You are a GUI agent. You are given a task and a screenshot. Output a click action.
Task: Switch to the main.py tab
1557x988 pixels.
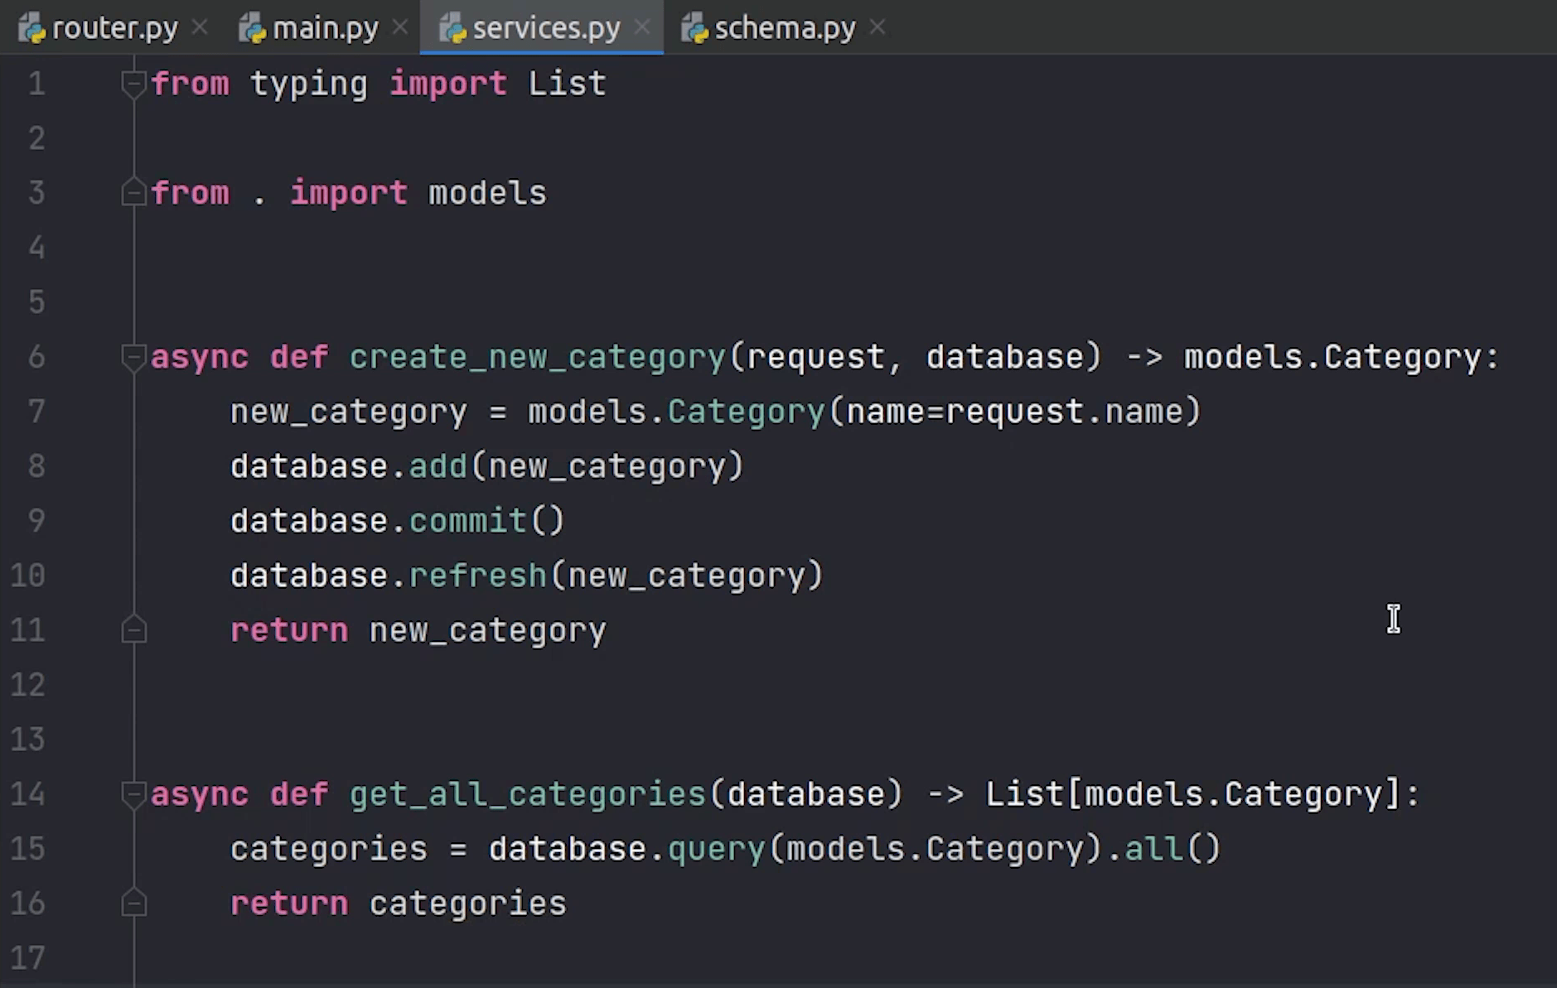tap(325, 29)
